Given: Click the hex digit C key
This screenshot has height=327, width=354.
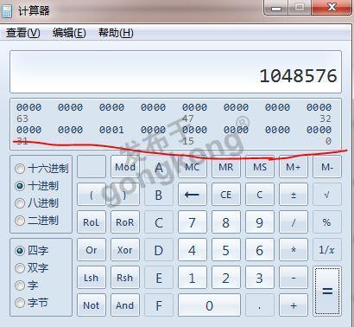Looking at the screenshot, I should pos(159,222).
